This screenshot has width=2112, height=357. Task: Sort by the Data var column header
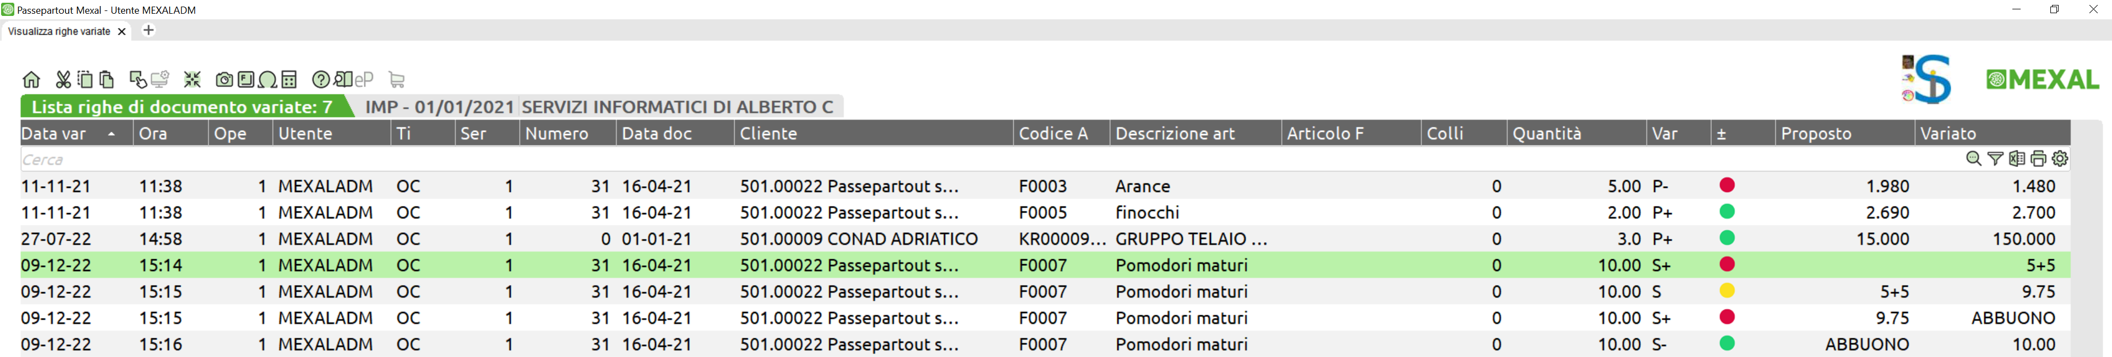tap(54, 133)
